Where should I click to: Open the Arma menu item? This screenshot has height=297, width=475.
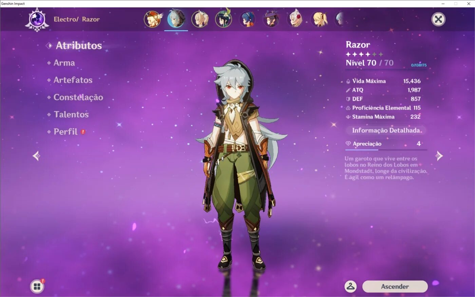pos(64,63)
